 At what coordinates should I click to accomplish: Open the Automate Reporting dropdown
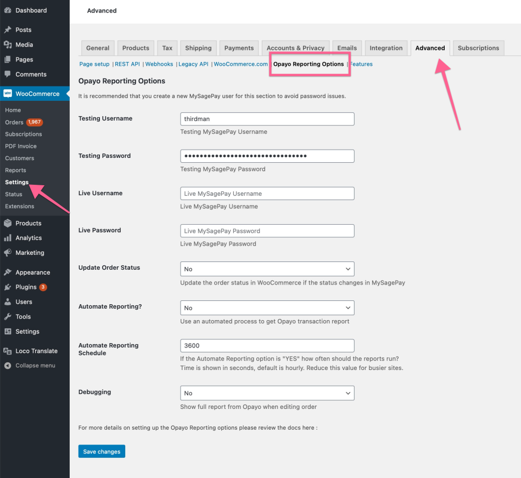click(267, 308)
